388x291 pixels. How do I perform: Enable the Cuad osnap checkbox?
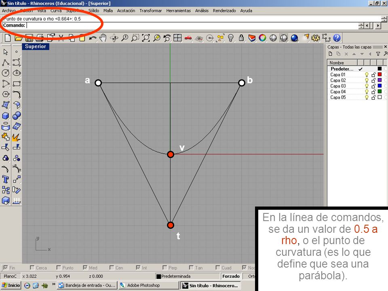pyautogui.click(x=218, y=268)
